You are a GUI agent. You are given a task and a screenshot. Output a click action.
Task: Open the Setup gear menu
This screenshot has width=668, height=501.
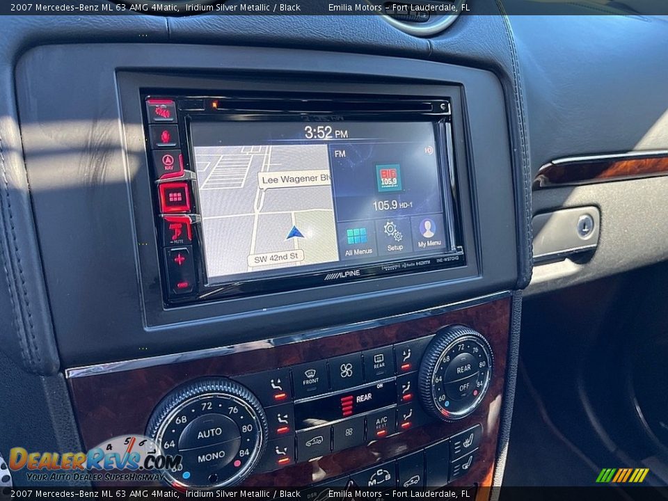pos(394,237)
